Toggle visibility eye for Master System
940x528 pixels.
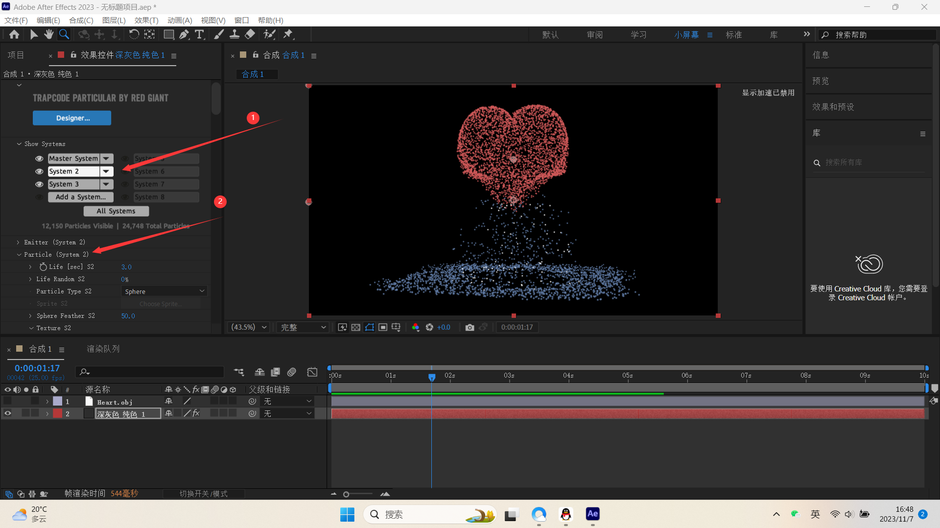click(x=39, y=159)
